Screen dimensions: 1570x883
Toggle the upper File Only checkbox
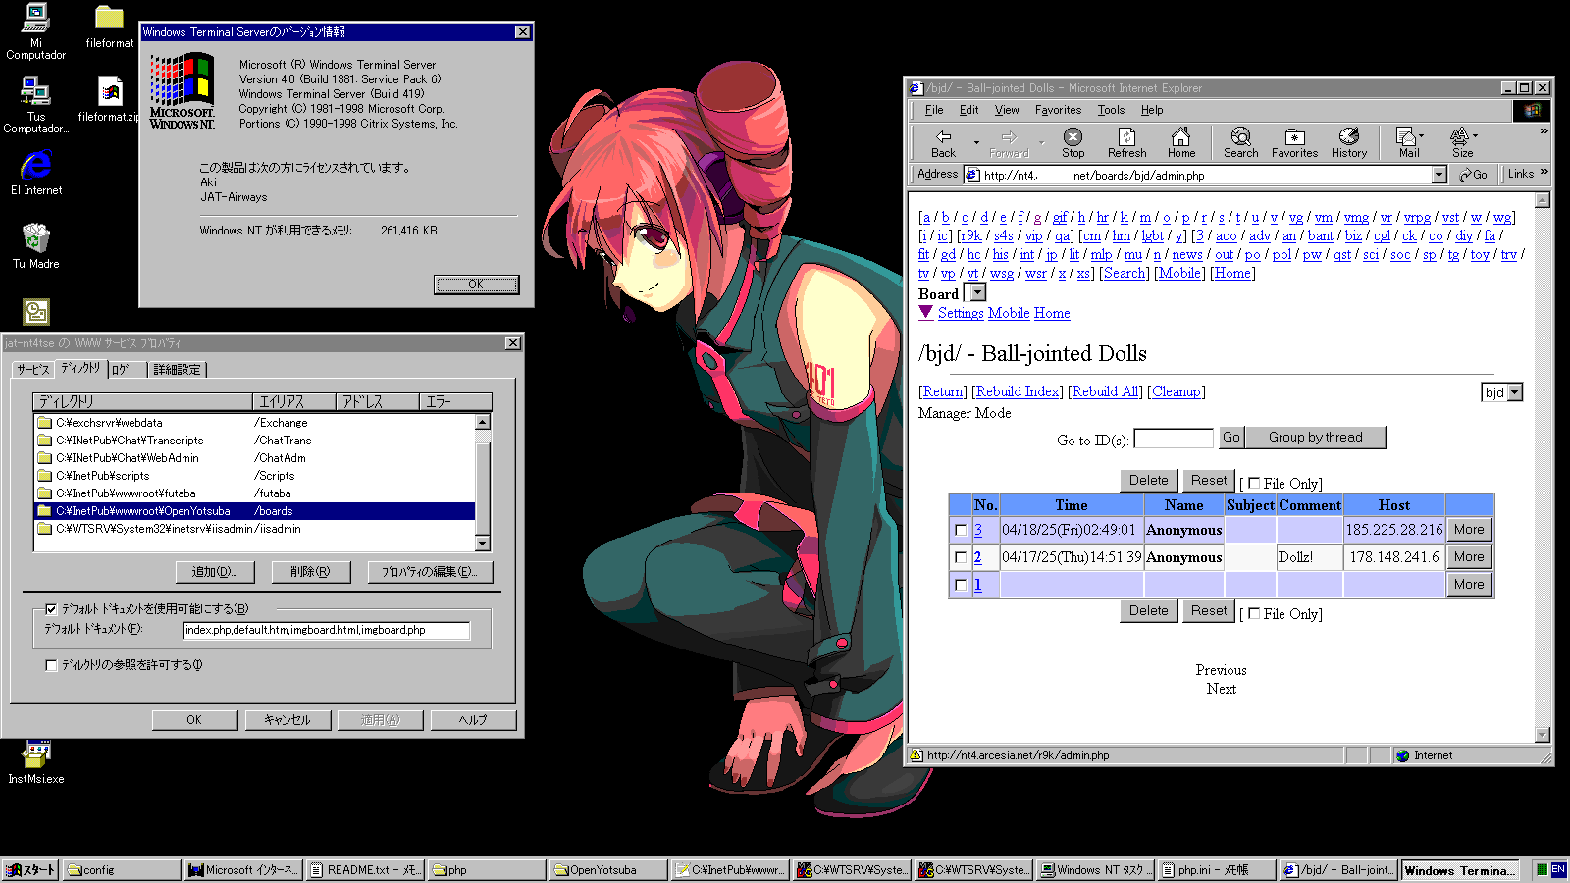click(x=1254, y=483)
